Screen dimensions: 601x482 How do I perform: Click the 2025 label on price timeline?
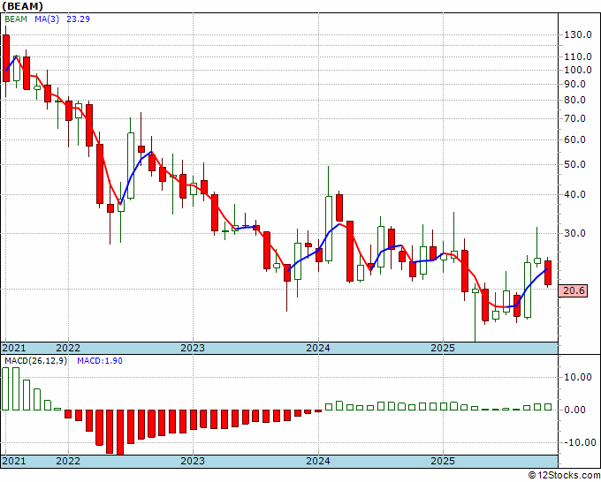(x=443, y=348)
